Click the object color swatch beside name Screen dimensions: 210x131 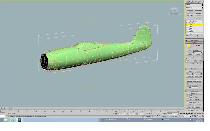click(202, 4)
